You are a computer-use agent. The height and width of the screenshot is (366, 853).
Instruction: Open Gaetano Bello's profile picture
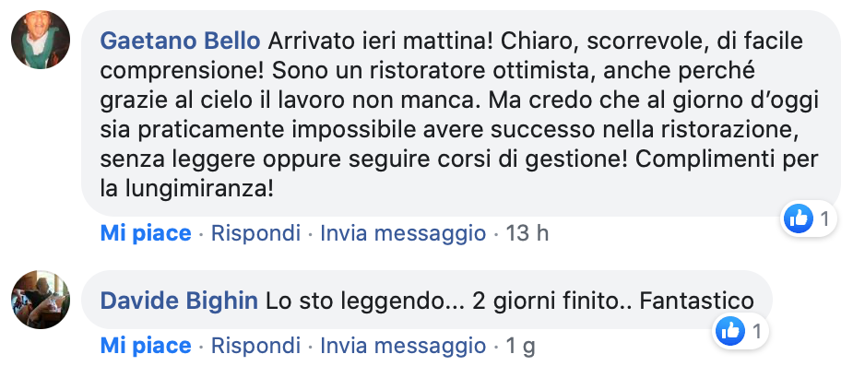pyautogui.click(x=41, y=40)
